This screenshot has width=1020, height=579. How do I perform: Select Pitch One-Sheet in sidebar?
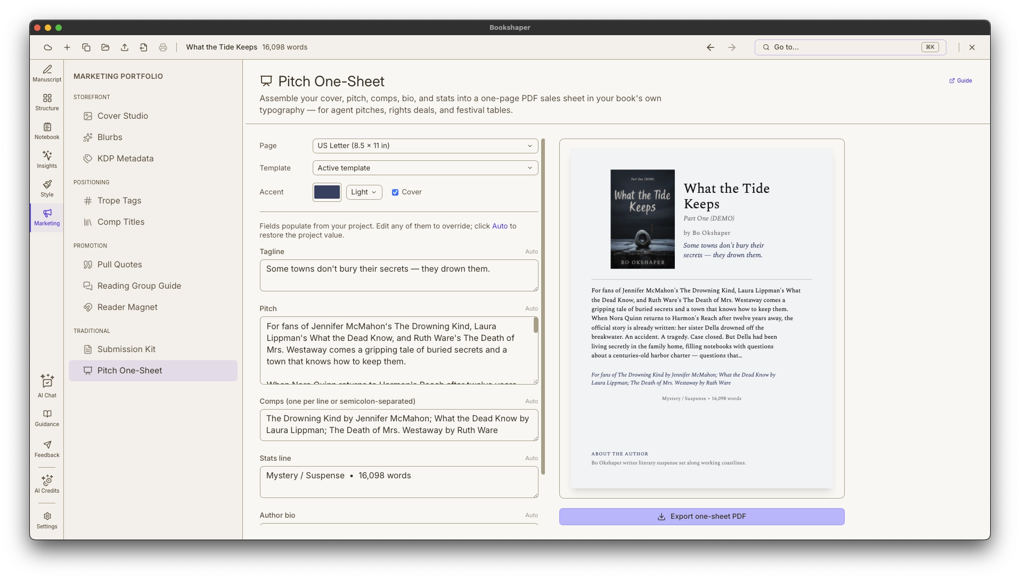(153, 371)
